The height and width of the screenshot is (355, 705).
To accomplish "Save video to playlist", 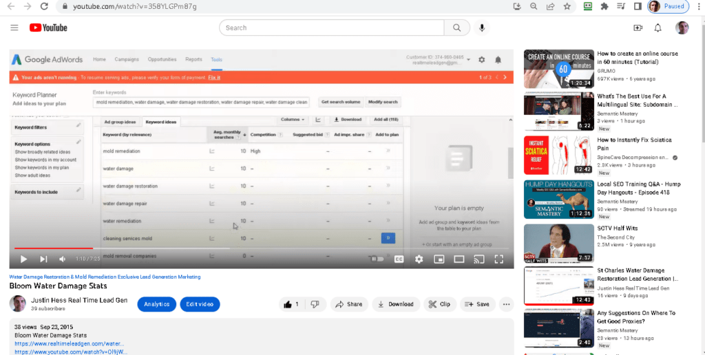I will [x=478, y=304].
